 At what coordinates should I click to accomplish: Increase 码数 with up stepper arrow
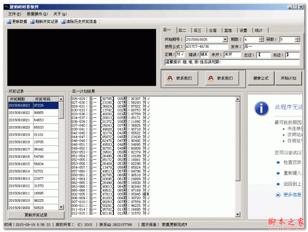pyautogui.click(x=297, y=38)
